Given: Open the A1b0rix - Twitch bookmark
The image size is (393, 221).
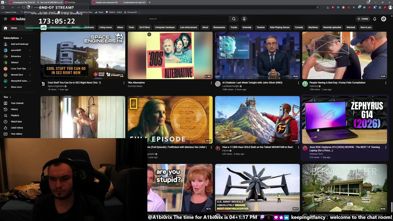Looking at the screenshot, I should point(114,12).
